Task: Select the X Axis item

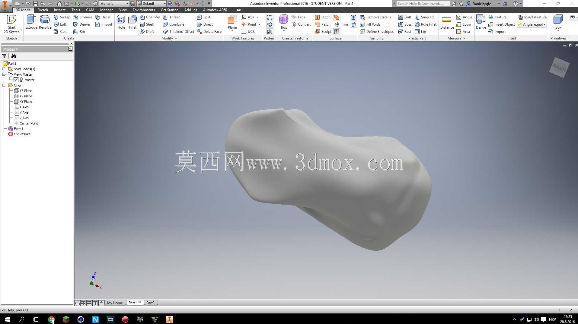Action: tap(22, 107)
